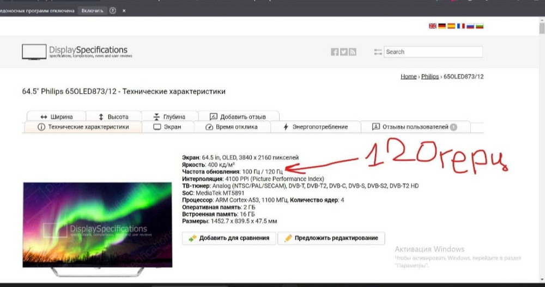Image resolution: width=545 pixels, height=287 pixels.
Task: Click the Яркость 400 кд/м² line
Action: (209, 164)
